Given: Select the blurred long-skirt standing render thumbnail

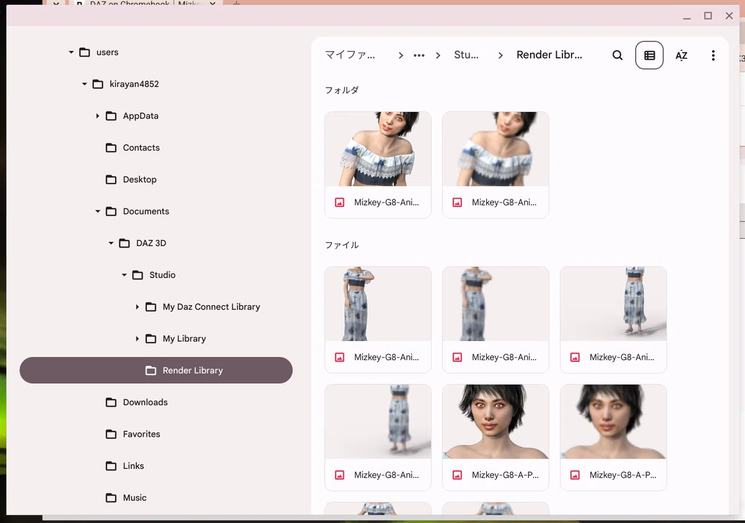Looking at the screenshot, I should click(x=495, y=304).
